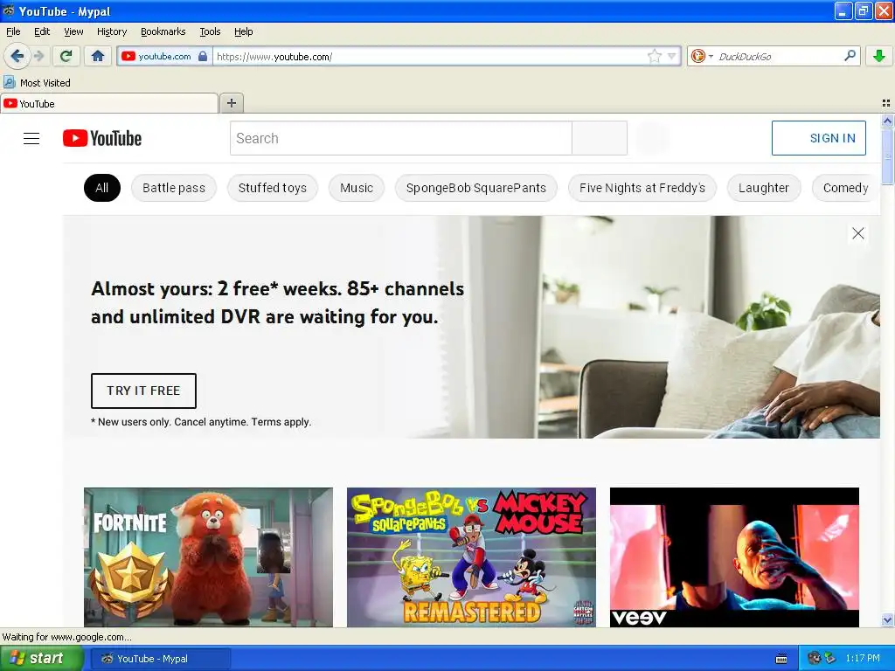Open the downloads green arrow button
This screenshot has width=895, height=671.
point(879,56)
